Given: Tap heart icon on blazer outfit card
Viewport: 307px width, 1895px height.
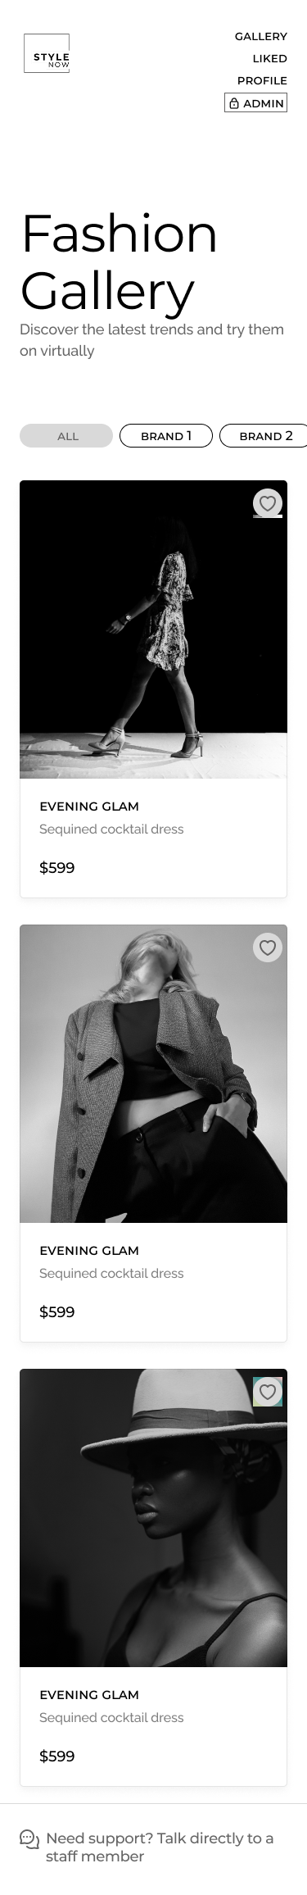Looking at the screenshot, I should [x=268, y=947].
